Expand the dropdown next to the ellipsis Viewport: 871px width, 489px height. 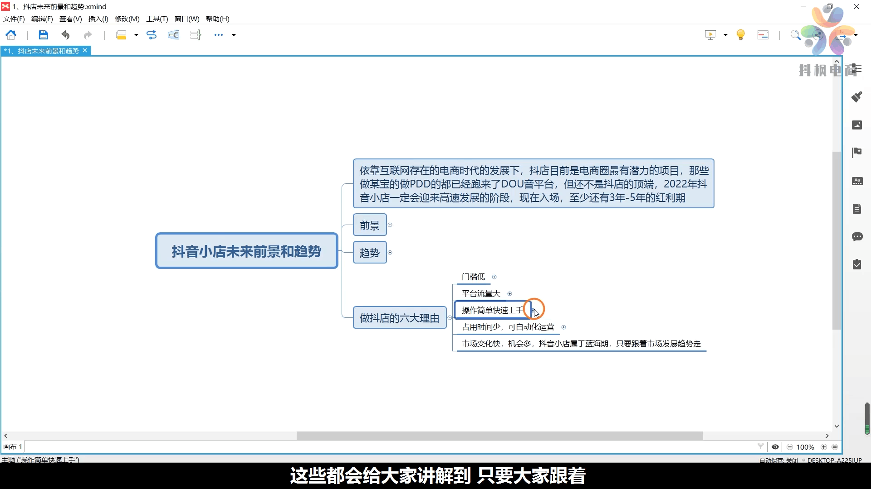(x=234, y=35)
